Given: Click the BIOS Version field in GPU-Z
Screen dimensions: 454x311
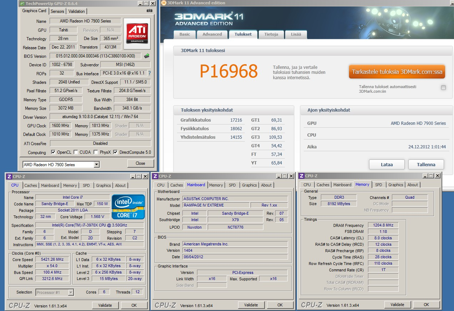Looking at the screenshot, I should click(x=96, y=56).
